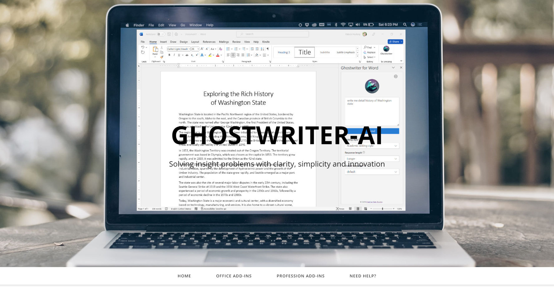
Task: Click the Undo arrow icon
Action: click(143, 47)
